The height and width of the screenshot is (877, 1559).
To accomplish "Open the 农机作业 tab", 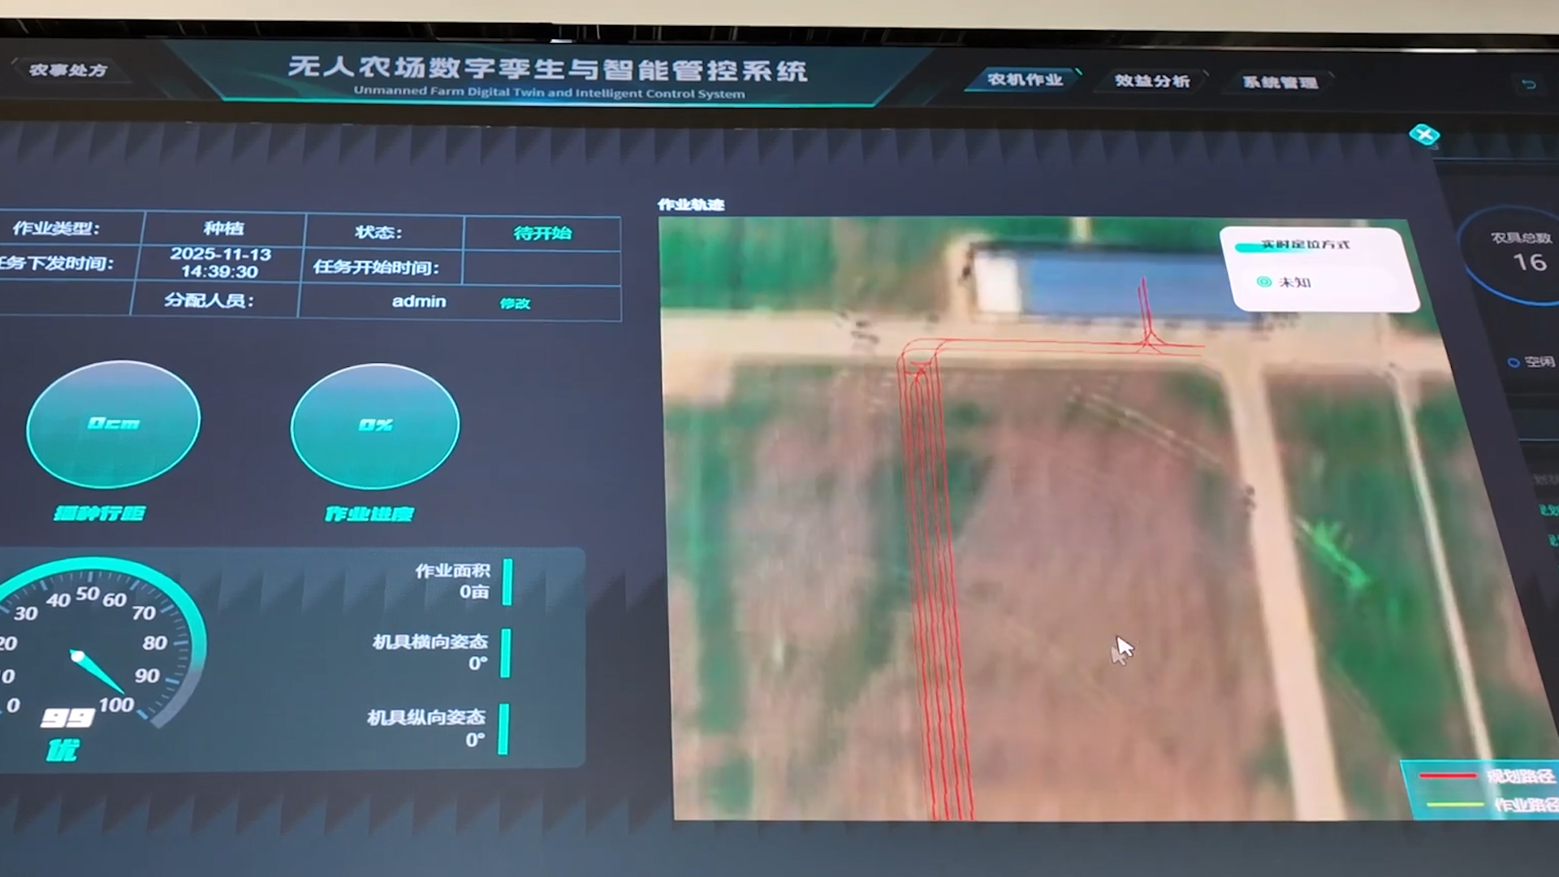I will tap(1025, 80).
